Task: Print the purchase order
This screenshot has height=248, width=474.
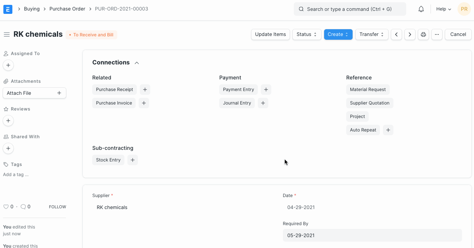Action: [x=423, y=34]
